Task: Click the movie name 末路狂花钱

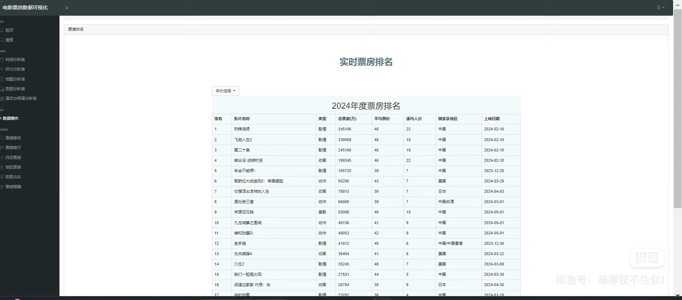Action: pyautogui.click(x=244, y=212)
